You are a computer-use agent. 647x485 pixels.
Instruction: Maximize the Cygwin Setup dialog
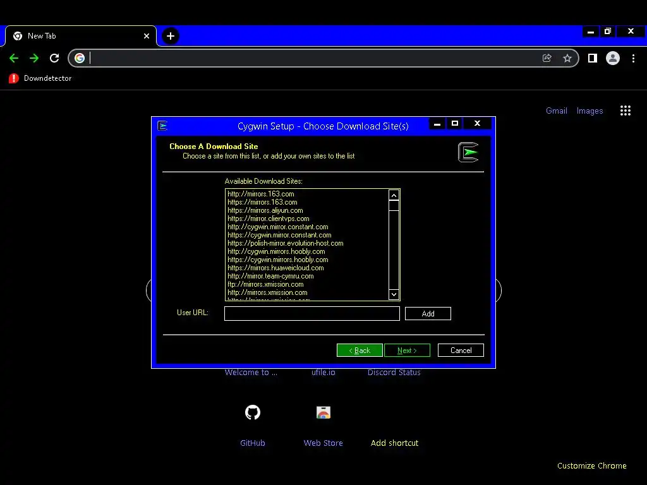pyautogui.click(x=455, y=123)
